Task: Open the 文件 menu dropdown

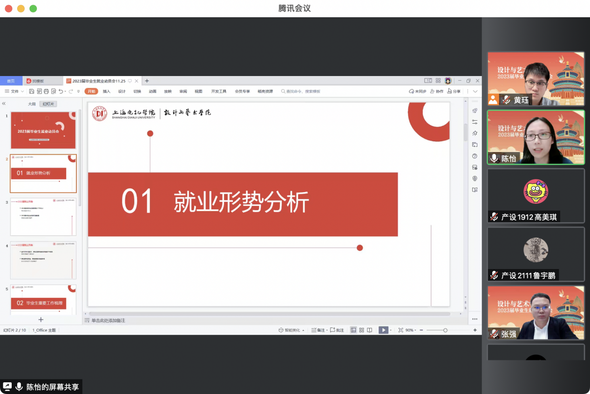Action: coord(14,91)
